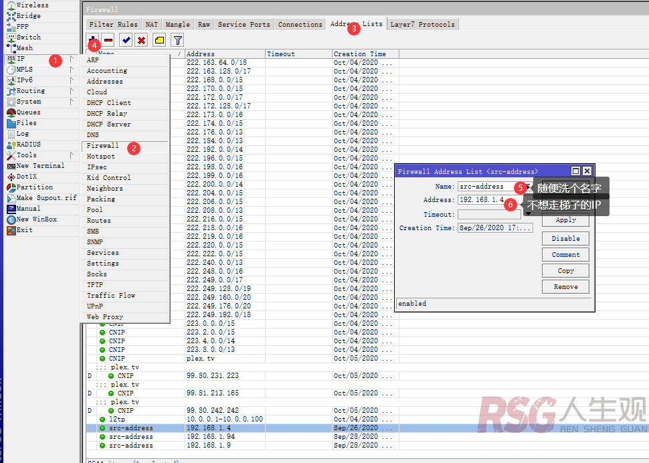Click the yellow comment note button
Viewport: 649px width, 463px height.
click(159, 40)
